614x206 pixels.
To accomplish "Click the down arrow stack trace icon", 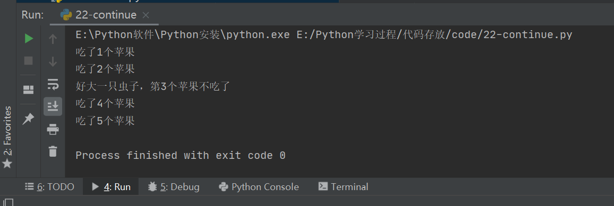I will (53, 61).
